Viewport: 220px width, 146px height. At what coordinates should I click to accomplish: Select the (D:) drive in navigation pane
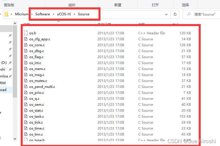(x=4, y=62)
